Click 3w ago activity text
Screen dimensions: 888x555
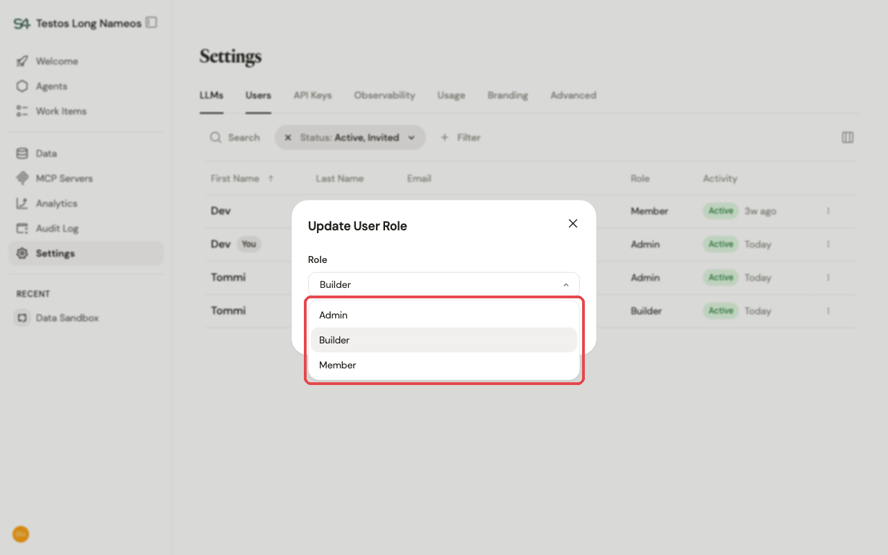(x=760, y=211)
